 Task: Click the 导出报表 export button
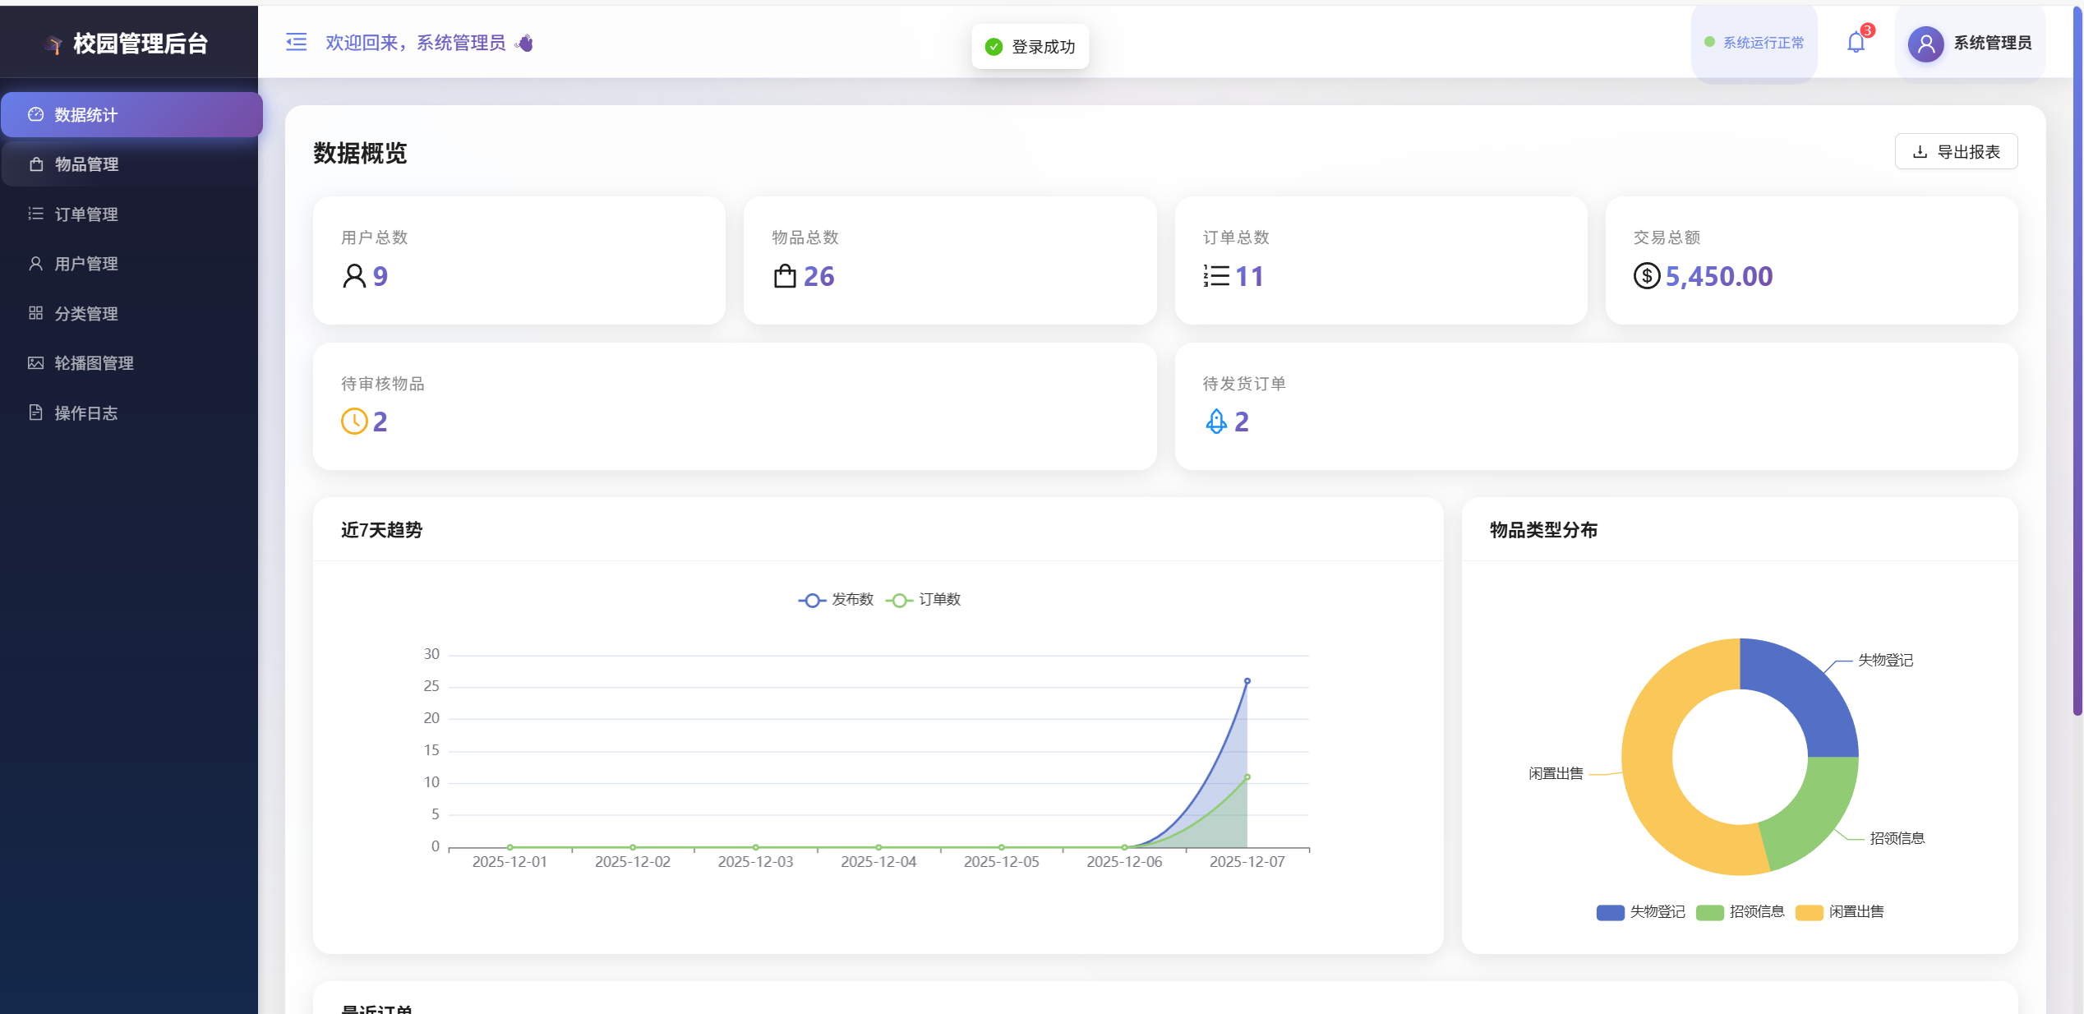pos(1956,152)
